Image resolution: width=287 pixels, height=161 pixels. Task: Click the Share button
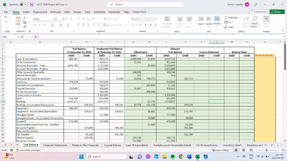(x=277, y=12)
